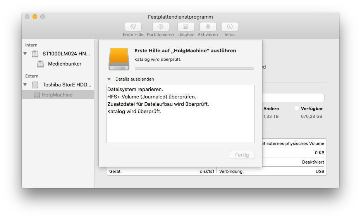Click the 'Intern' sidebar heading
This screenshot has width=361, height=219.
point(31,45)
